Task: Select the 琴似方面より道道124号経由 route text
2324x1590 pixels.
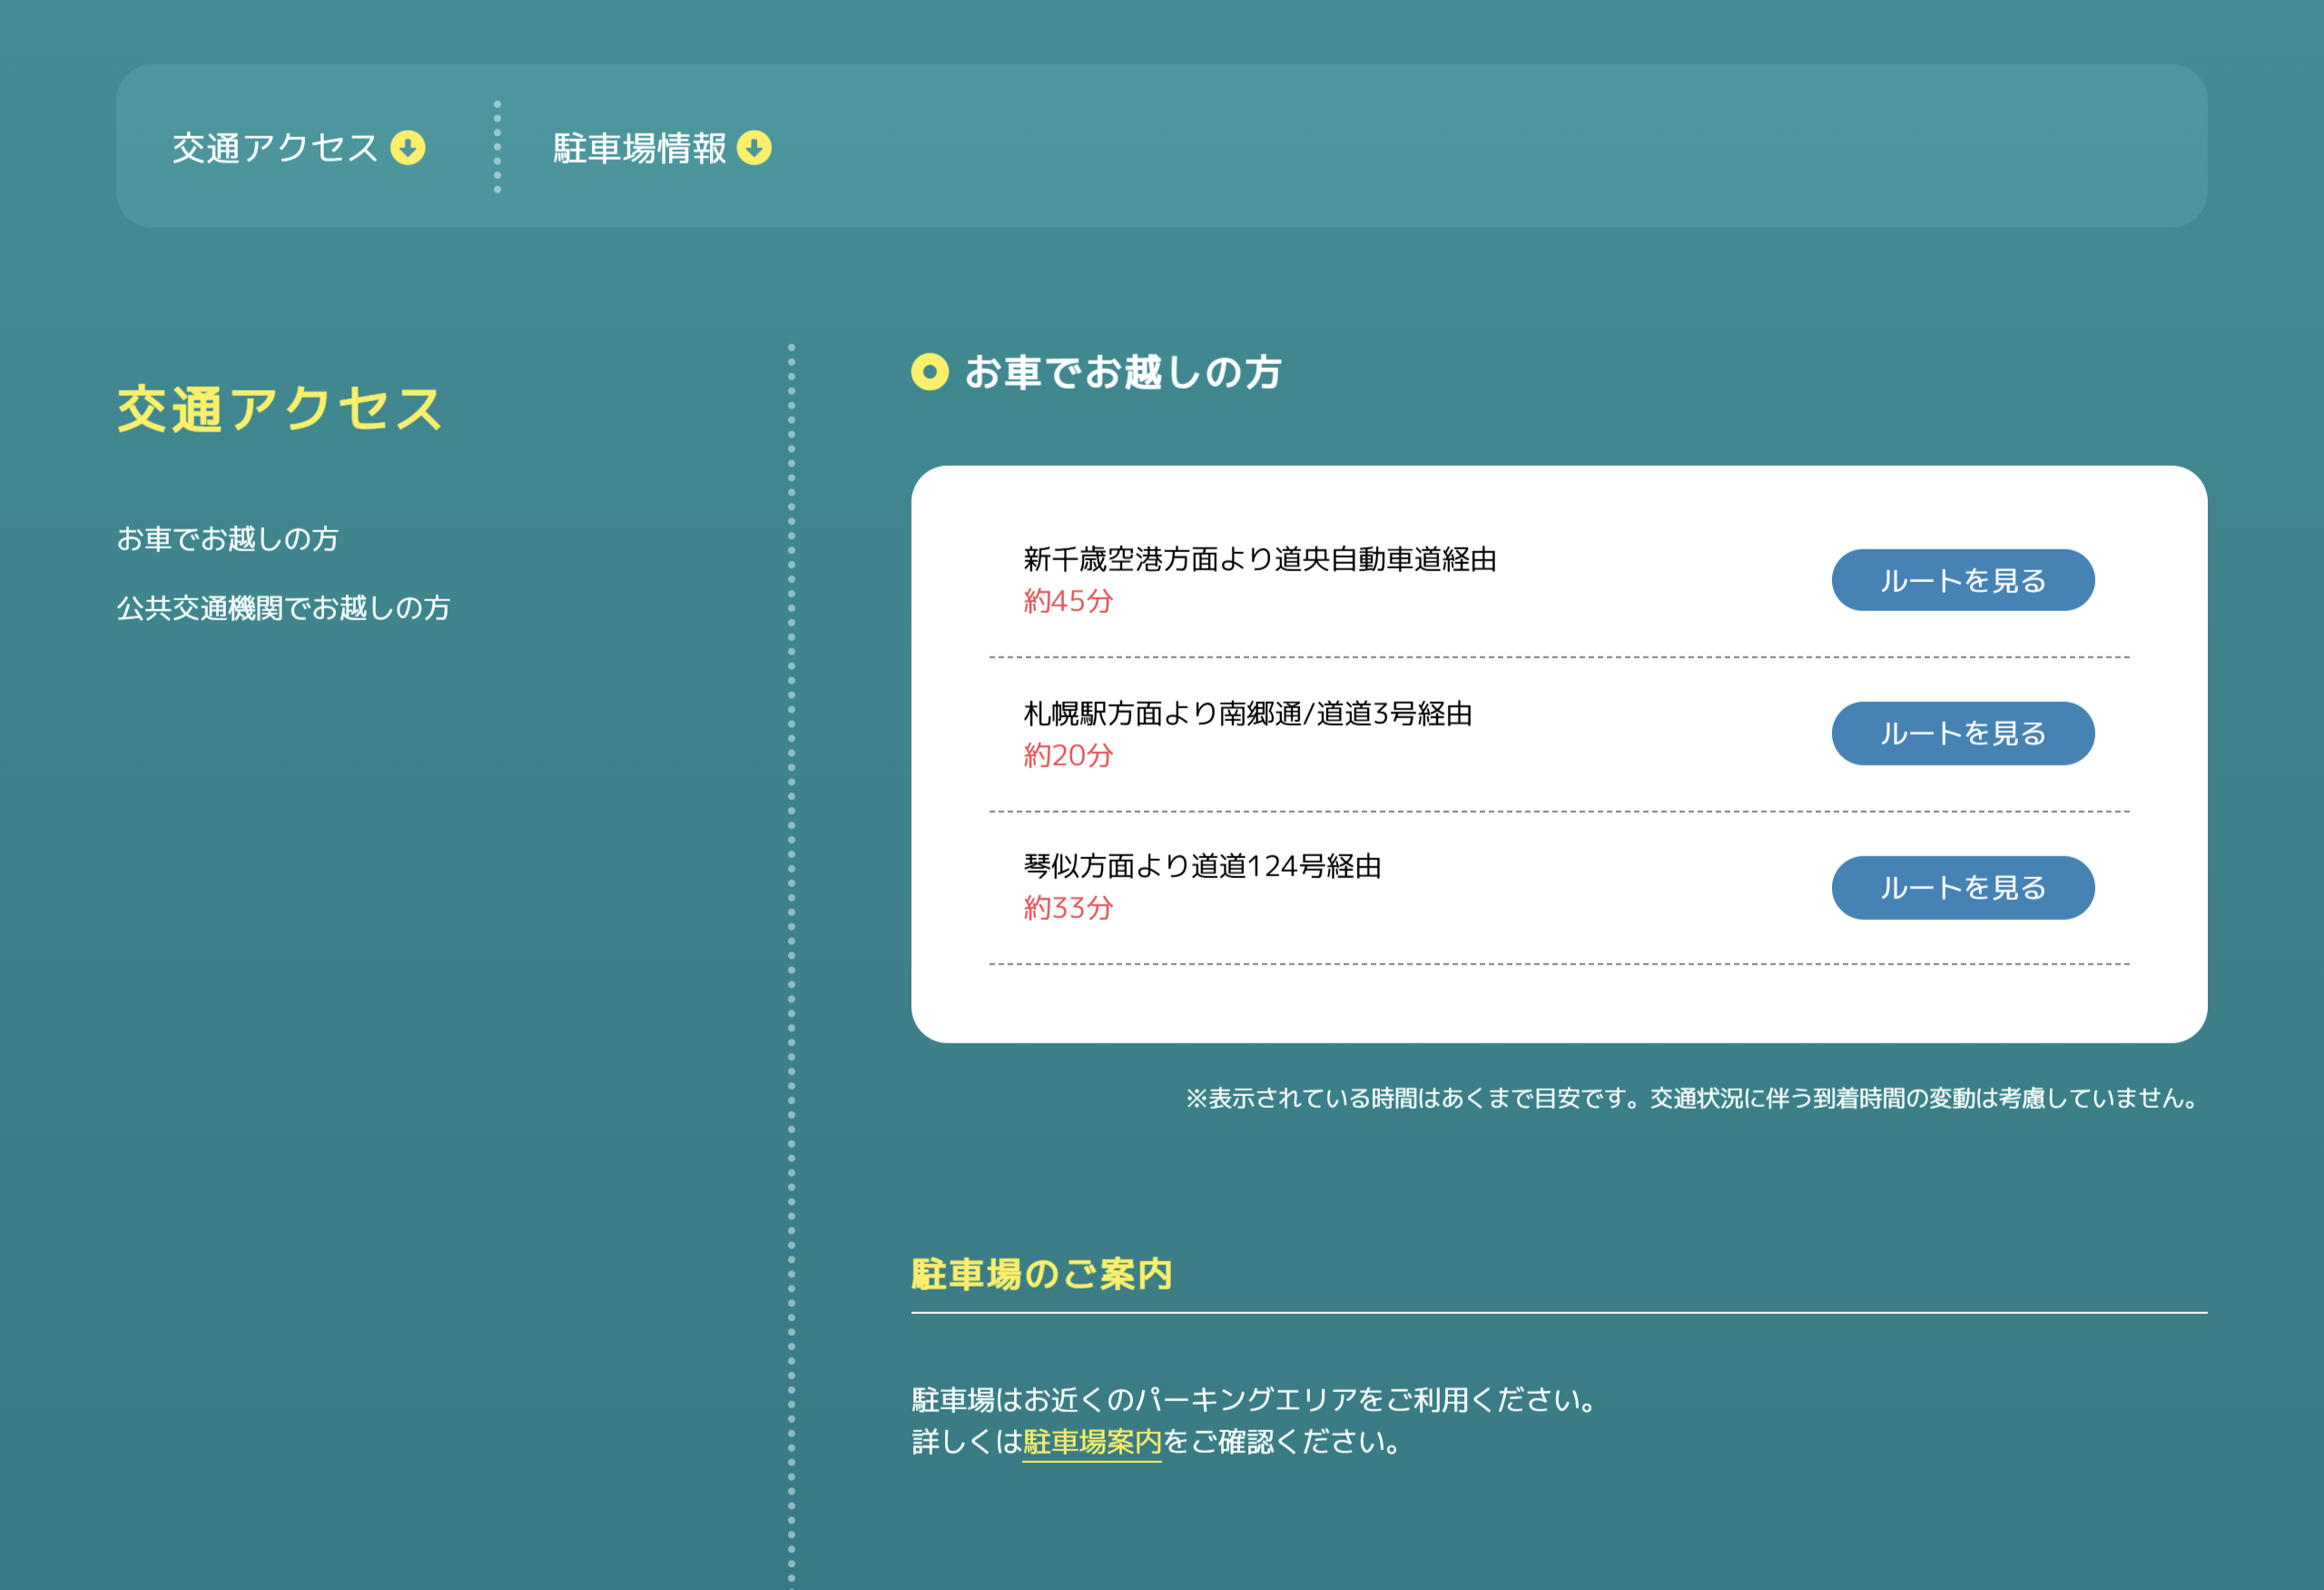Action: tap(1204, 868)
